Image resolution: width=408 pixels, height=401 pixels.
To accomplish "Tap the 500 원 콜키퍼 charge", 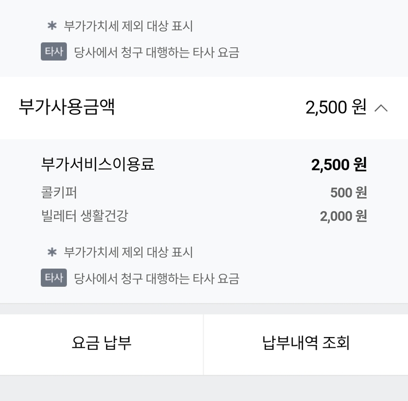I will pyautogui.click(x=348, y=192).
